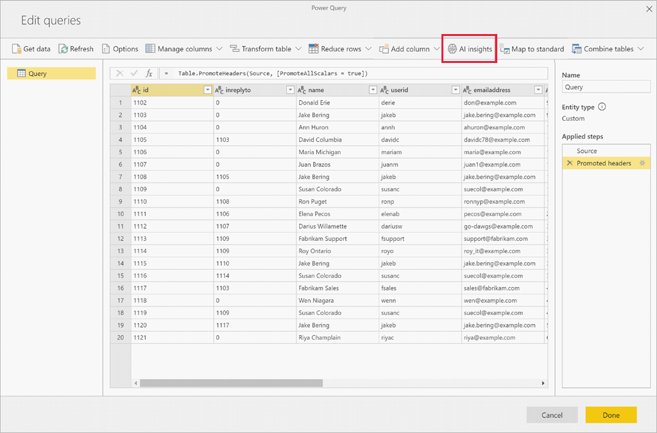This screenshot has width=657, height=433.
Task: Open the id column filter dropdown
Action: [x=207, y=90]
